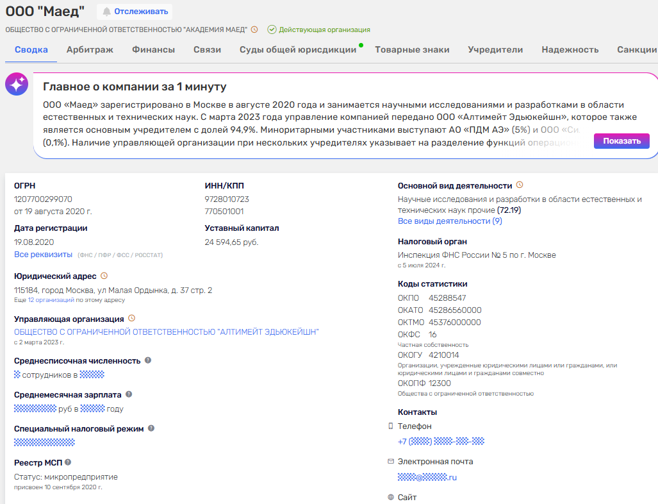
Task: Open the АЛТИМЕЙТ ЭДЬЮКЕЙШН managing organization link
Action: [166, 332]
